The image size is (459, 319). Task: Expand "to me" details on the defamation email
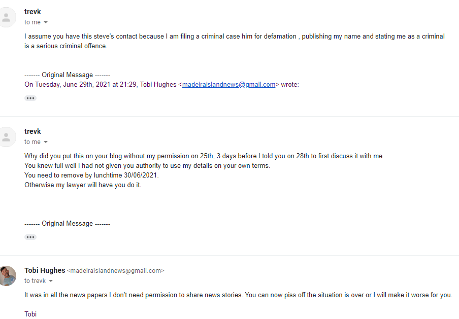(x=46, y=22)
